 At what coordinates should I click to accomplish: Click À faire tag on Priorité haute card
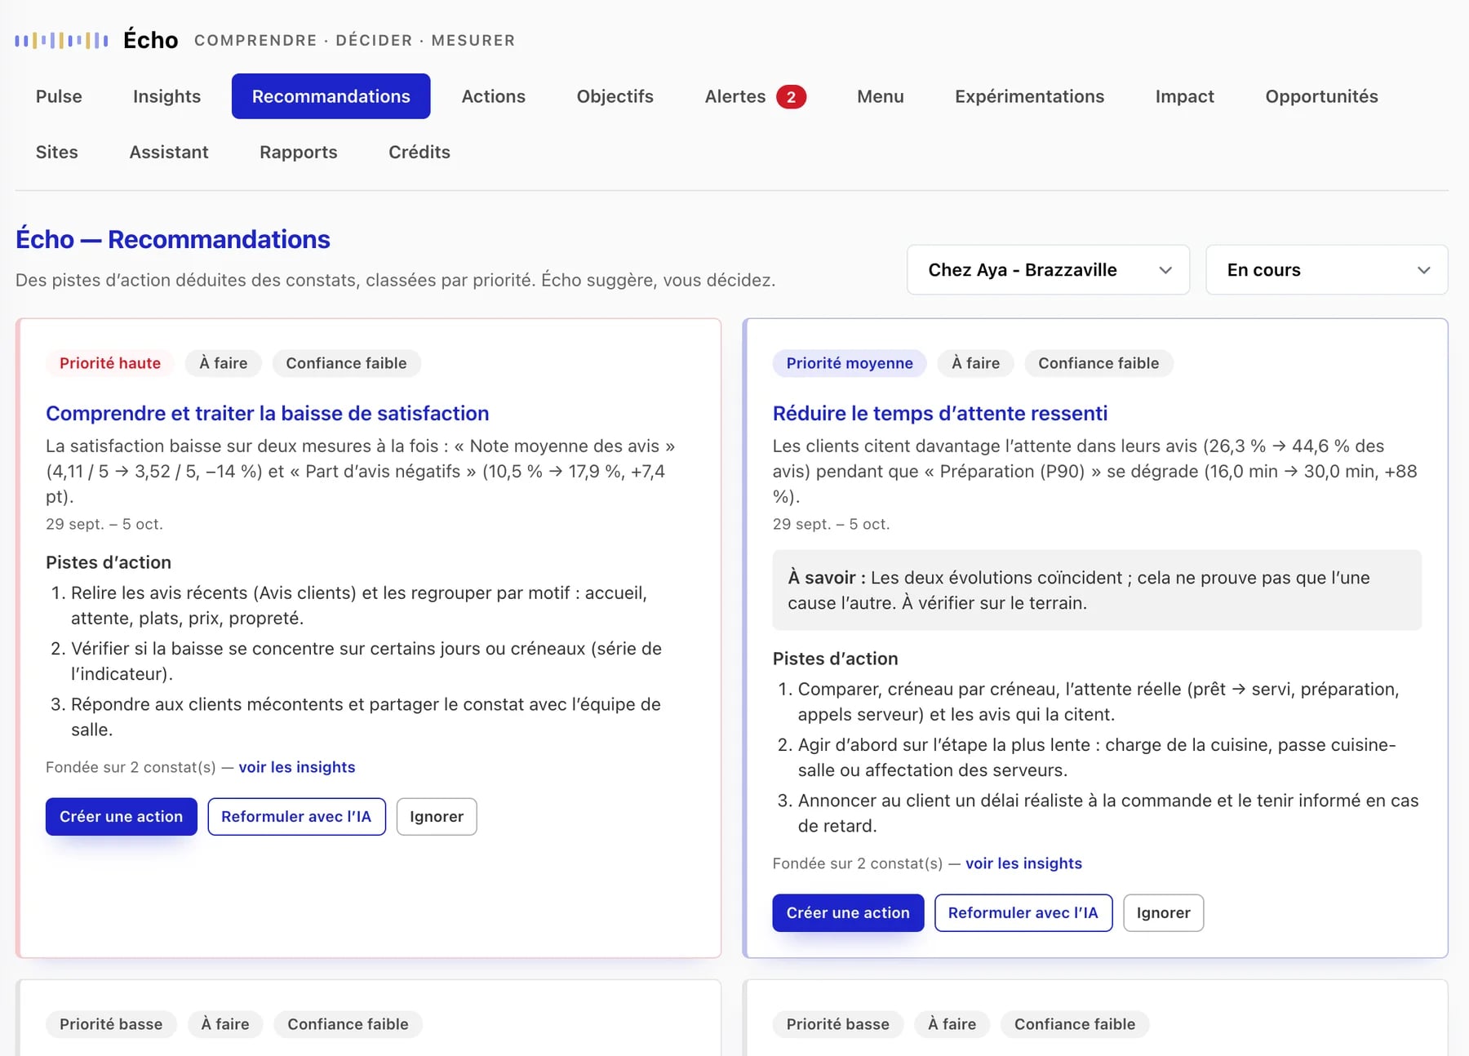tap(223, 363)
